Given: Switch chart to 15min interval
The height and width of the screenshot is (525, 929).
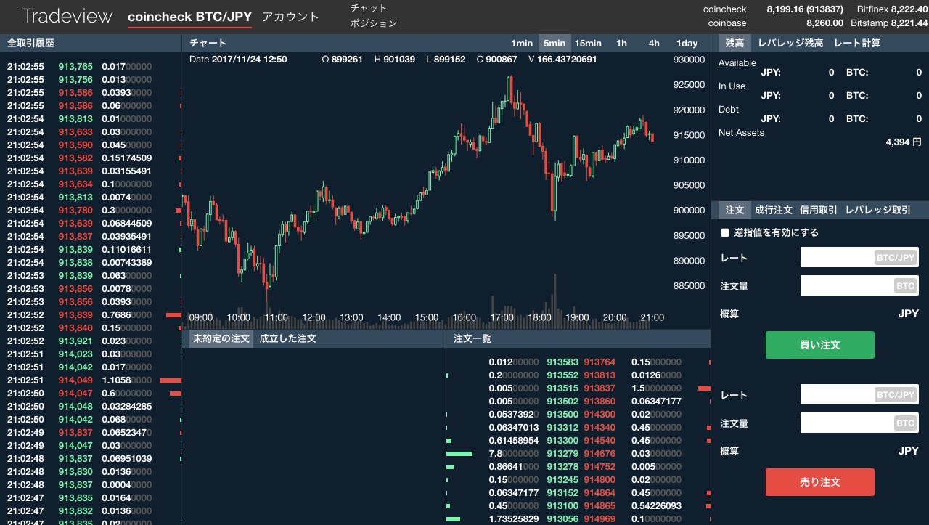Looking at the screenshot, I should (588, 43).
